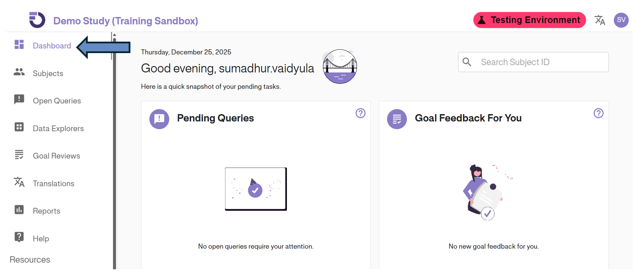Screen dimensions: 633x272
Task: Click the Data Explorers table icon
Action: tap(19, 127)
